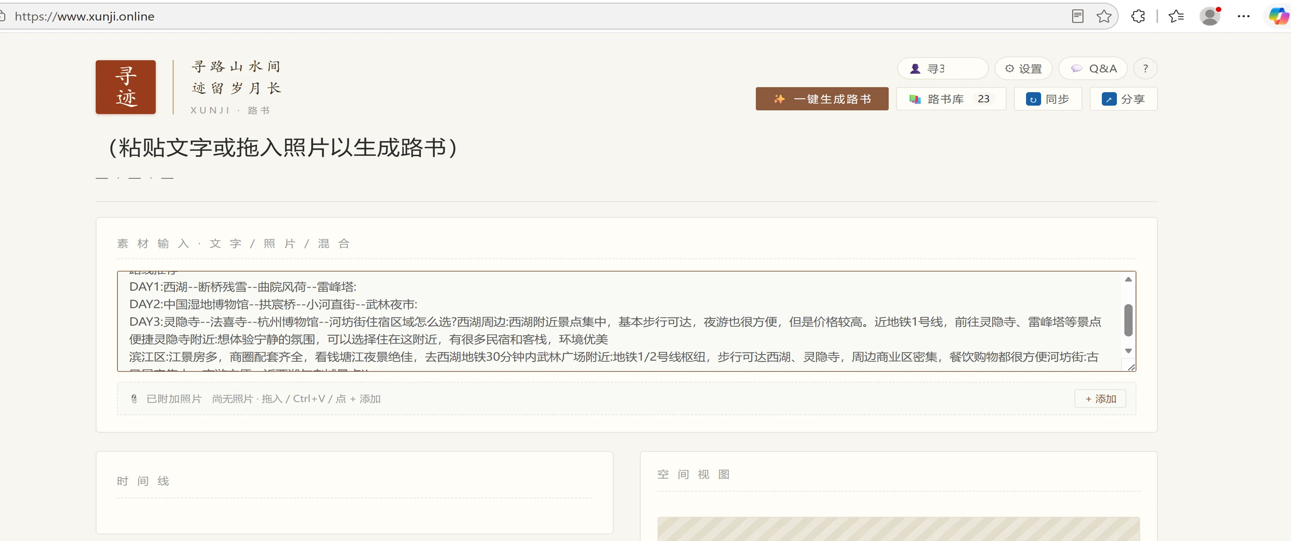Screen dimensions: 1291x541
Task: Click the blue share arrow icon
Action: click(x=1108, y=99)
